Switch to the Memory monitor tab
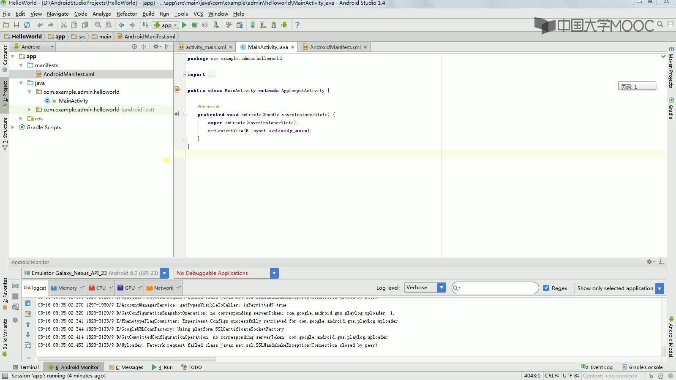Image resolution: width=676 pixels, height=380 pixels. pos(67,288)
